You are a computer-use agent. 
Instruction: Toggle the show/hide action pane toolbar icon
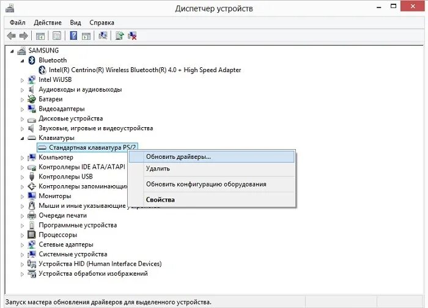coord(86,35)
